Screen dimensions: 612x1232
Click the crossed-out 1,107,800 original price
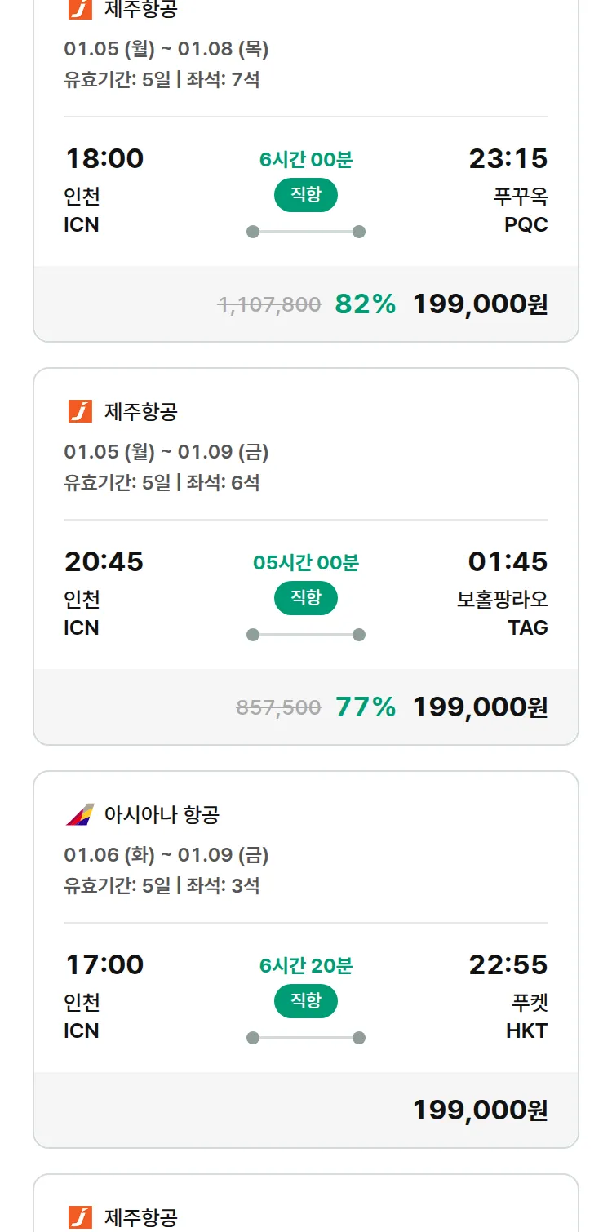(x=269, y=305)
